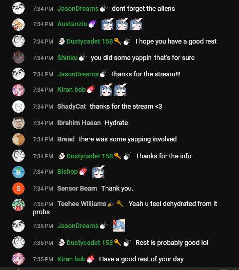Image resolution: width=239 pixels, height=270 pixels.
Task: Click the 7:34 PM timestamp of 'thanks for the stream!!!'
Action: click(43, 74)
